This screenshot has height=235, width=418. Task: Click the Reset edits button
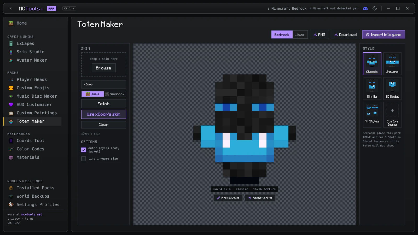tap(260, 198)
